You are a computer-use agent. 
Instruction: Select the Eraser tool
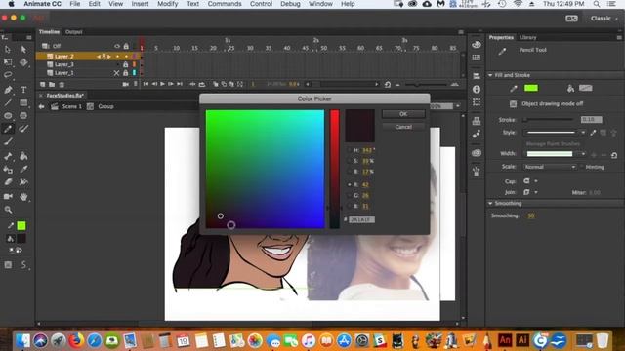(8, 182)
